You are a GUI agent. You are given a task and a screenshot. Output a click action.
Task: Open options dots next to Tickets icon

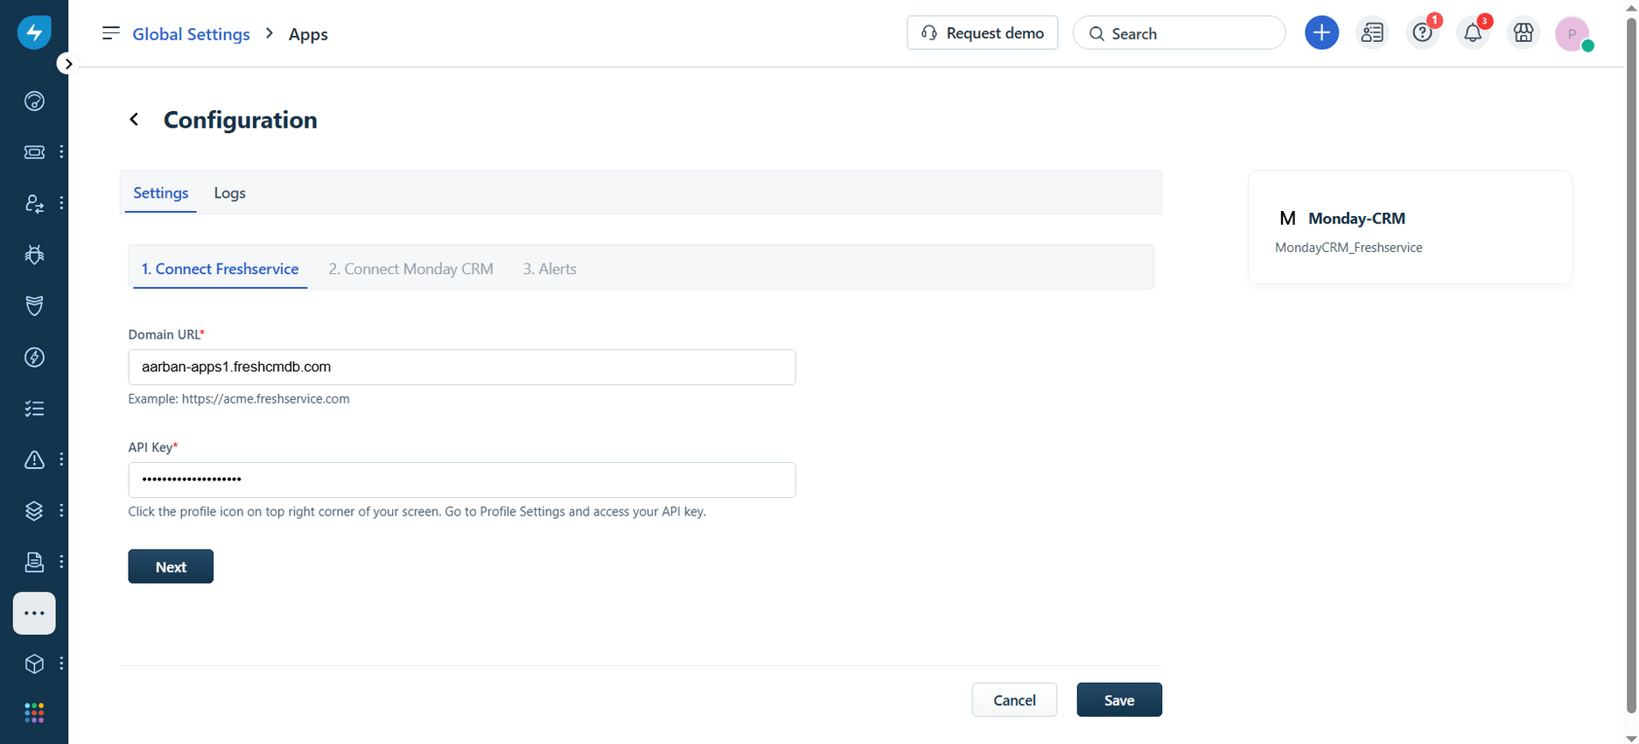[61, 152]
